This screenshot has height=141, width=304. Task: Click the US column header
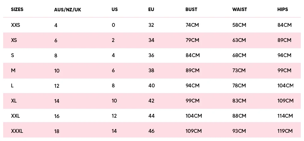[x=115, y=9]
